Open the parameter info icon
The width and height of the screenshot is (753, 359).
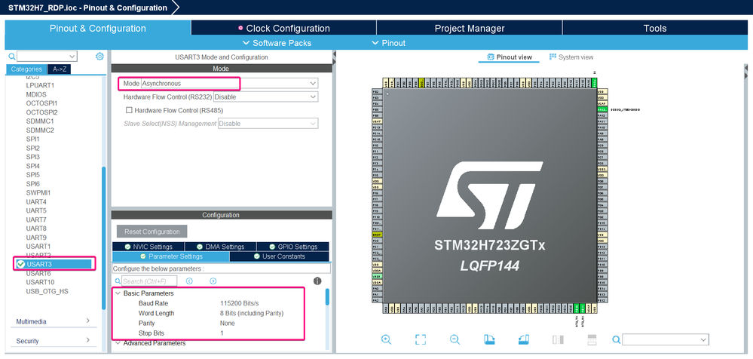317,281
